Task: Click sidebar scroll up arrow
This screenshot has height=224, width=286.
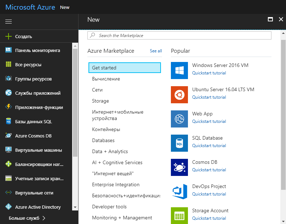Action: click(75, 46)
